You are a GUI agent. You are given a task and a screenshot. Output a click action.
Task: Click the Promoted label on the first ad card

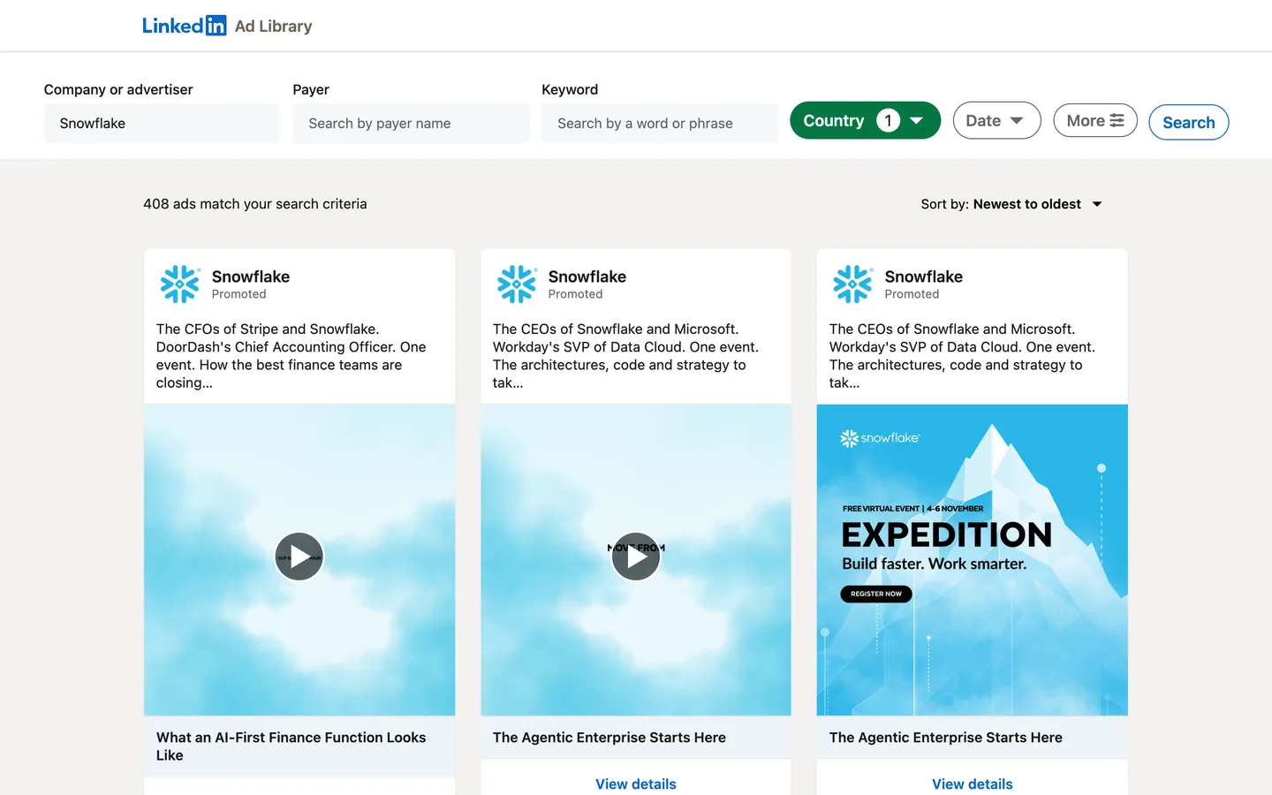click(238, 294)
